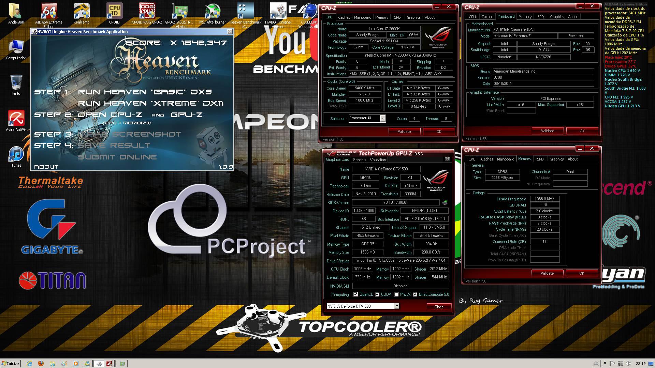Open the Computador desktop icon
This screenshot has height=368, width=655.
click(16, 50)
